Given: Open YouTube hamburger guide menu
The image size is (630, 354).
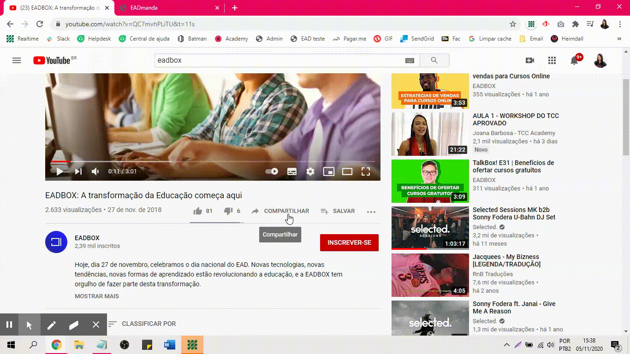Looking at the screenshot, I should (17, 60).
